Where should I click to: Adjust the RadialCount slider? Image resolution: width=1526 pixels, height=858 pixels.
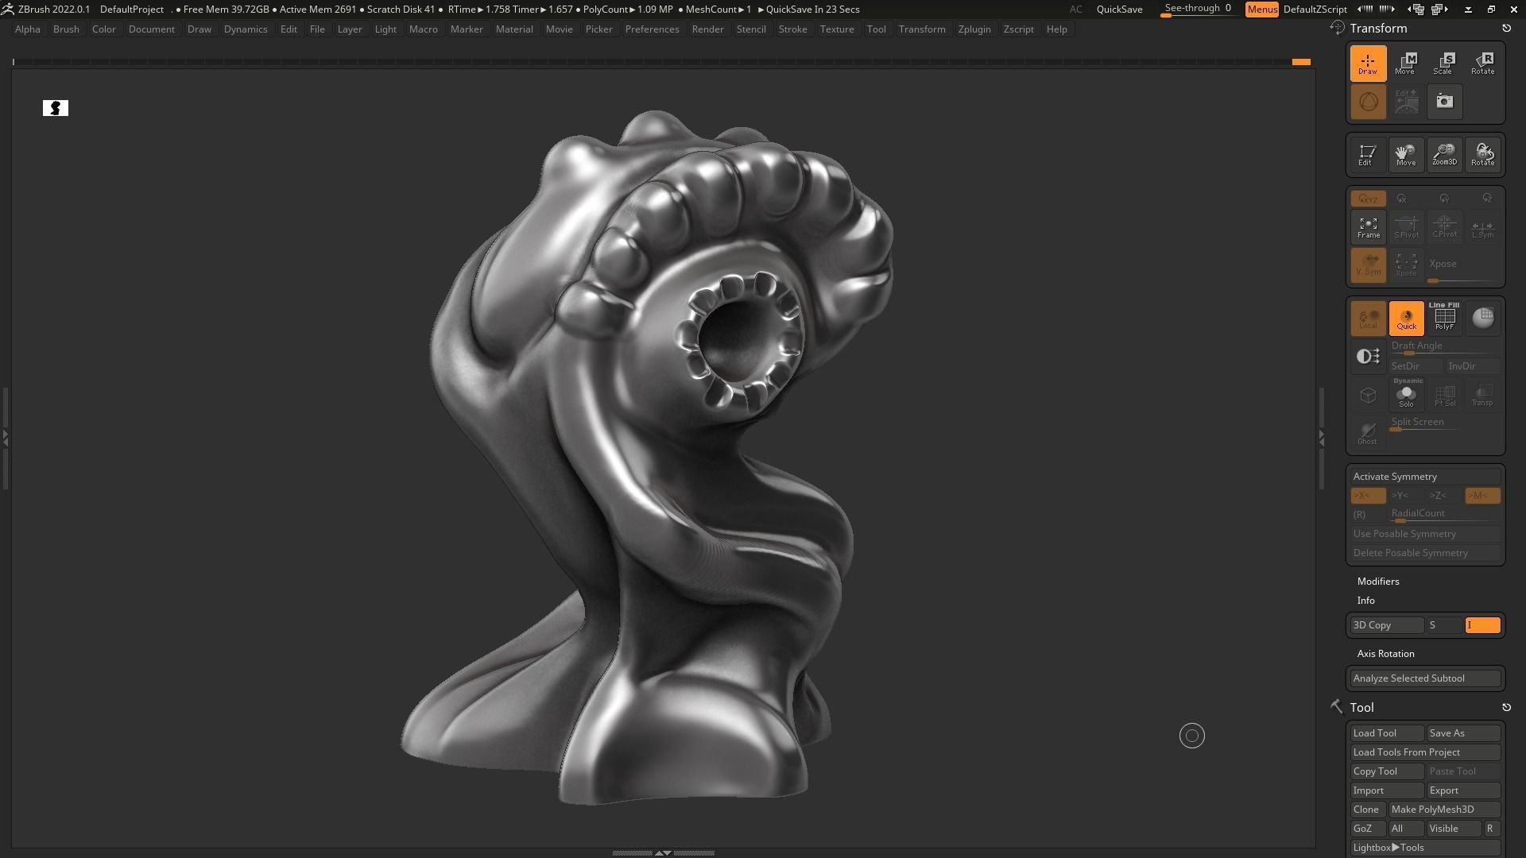point(1444,515)
